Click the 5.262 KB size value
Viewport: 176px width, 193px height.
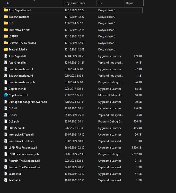click(x=136, y=154)
